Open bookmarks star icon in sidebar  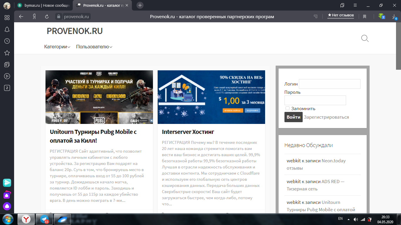pyautogui.click(x=7, y=53)
